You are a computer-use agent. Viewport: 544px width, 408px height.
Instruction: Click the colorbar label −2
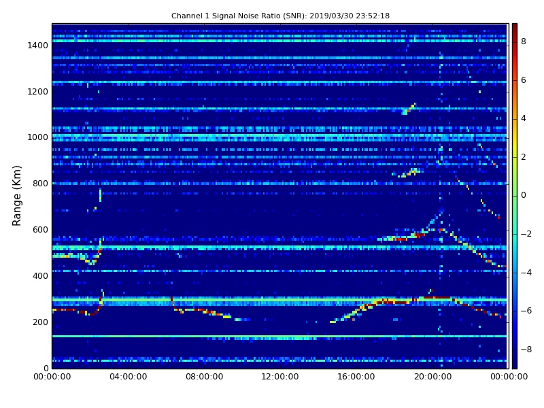[x=526, y=234]
